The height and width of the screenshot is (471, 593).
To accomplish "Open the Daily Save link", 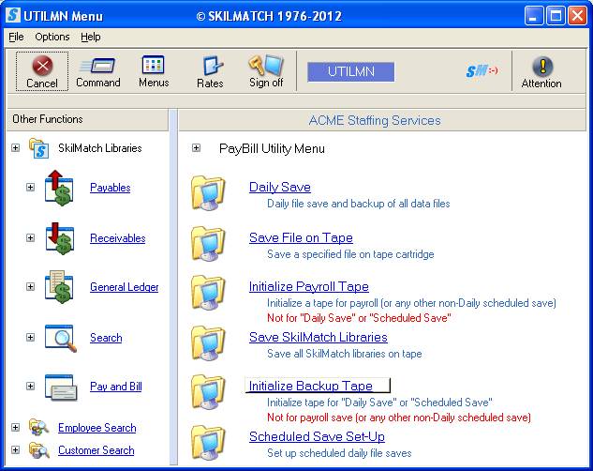I will [x=280, y=187].
